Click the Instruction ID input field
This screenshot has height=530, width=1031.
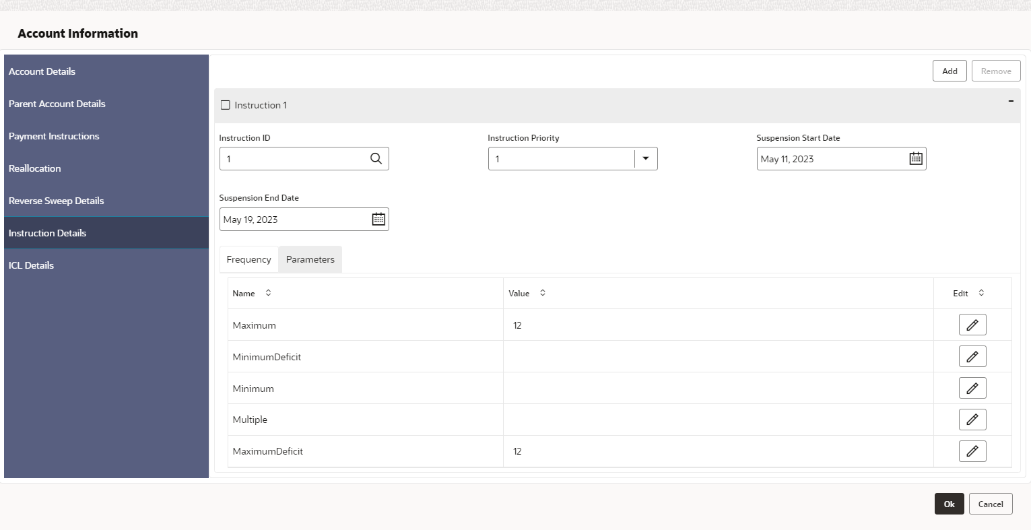coord(294,159)
